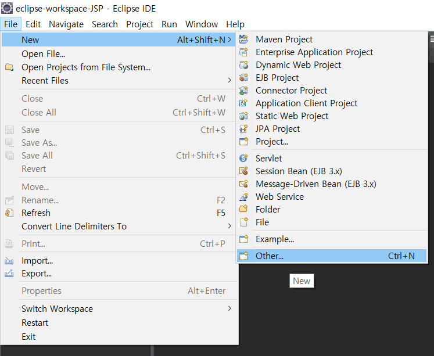Select Servlet label in New submenu
The height and width of the screenshot is (356, 434).
(268, 158)
